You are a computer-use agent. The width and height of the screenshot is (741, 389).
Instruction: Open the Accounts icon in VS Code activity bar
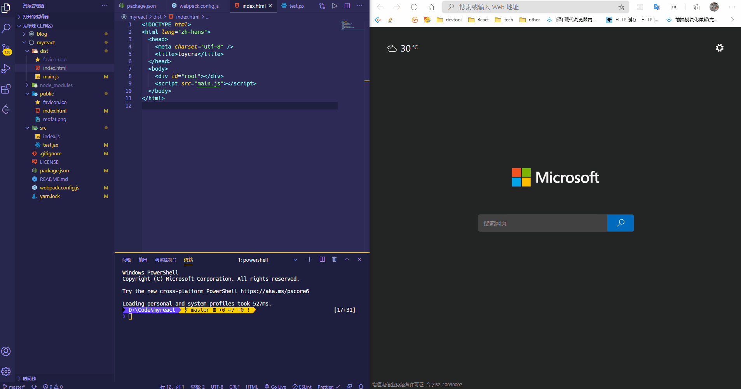(x=6, y=351)
